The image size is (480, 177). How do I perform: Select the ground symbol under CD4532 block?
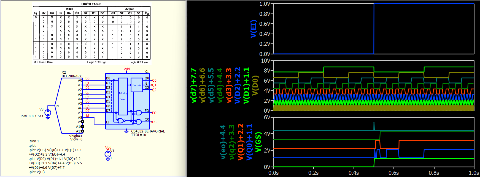tap(126, 132)
